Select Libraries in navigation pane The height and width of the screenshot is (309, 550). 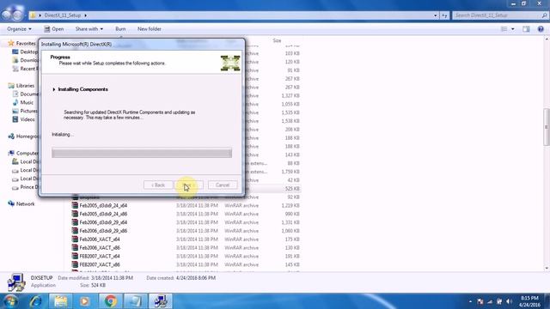[x=21, y=86]
